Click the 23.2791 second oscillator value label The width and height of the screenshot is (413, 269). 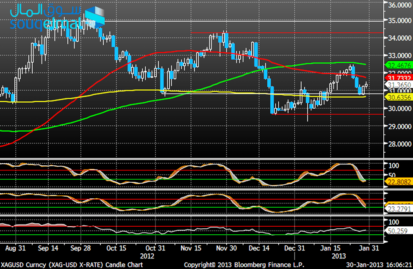tap(398, 209)
